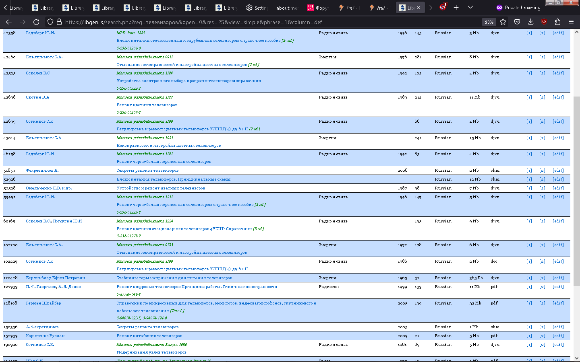580x362 pixels.
Task: Click the vertical page scrollbar thumb
Action: click(x=577, y=191)
